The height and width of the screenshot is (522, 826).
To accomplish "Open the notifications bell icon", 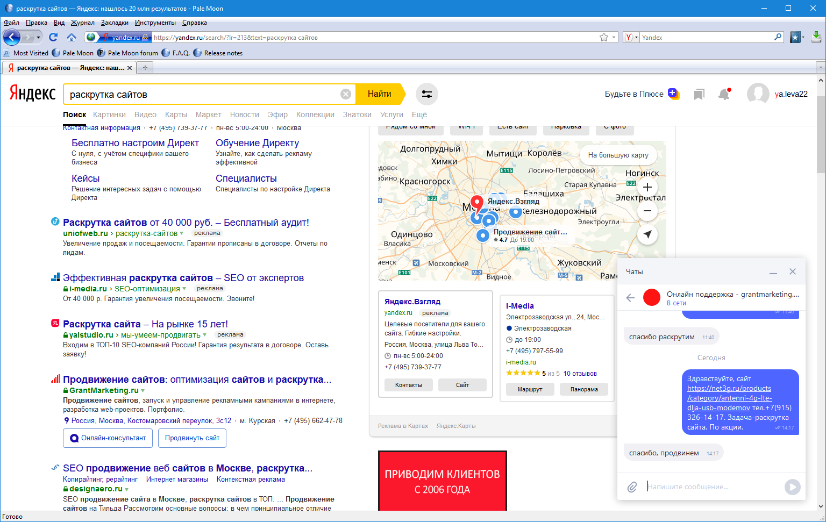I will (x=724, y=95).
